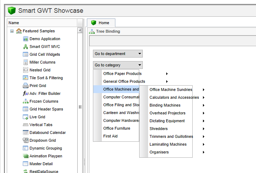Click the Tile Sort & Filtering icon
Viewport: 256px width, 173px height.
(25, 78)
